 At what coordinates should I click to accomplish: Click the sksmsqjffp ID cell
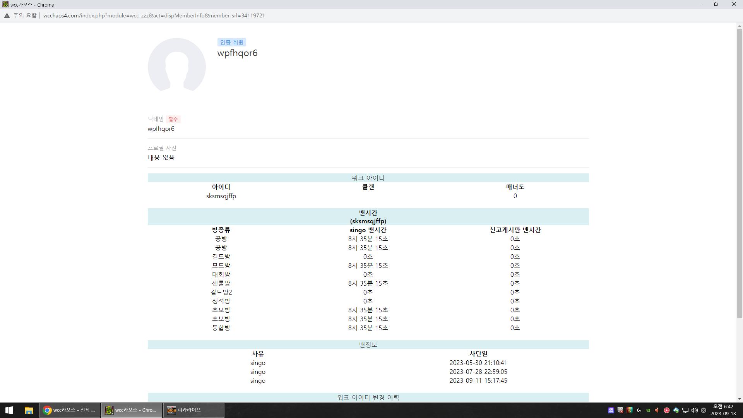[x=221, y=196]
